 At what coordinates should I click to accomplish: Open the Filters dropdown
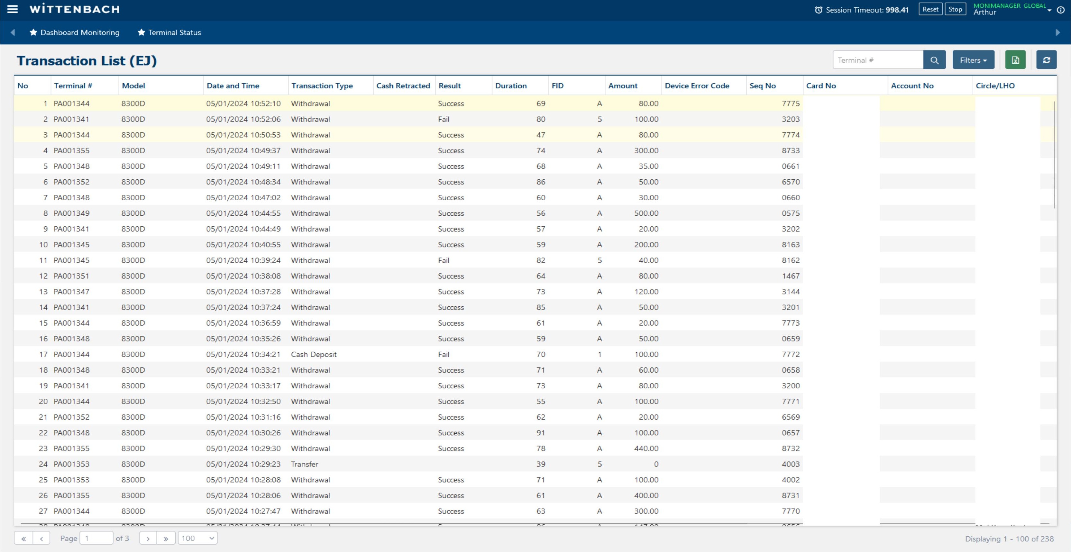click(x=973, y=60)
